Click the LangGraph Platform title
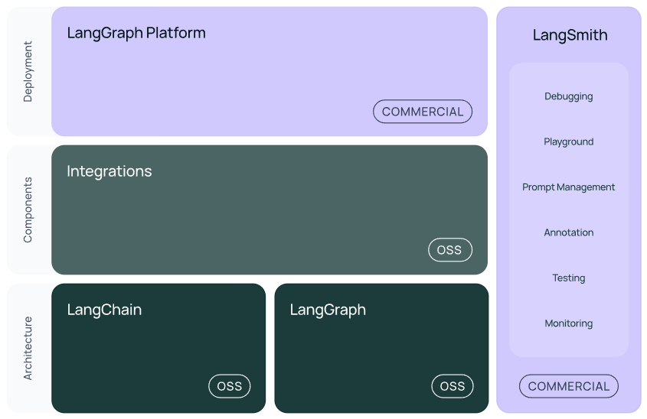This screenshot has width=647, height=419. click(x=136, y=33)
